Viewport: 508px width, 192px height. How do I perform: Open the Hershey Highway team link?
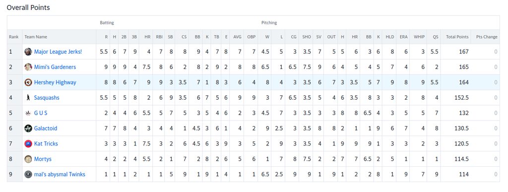55,82
